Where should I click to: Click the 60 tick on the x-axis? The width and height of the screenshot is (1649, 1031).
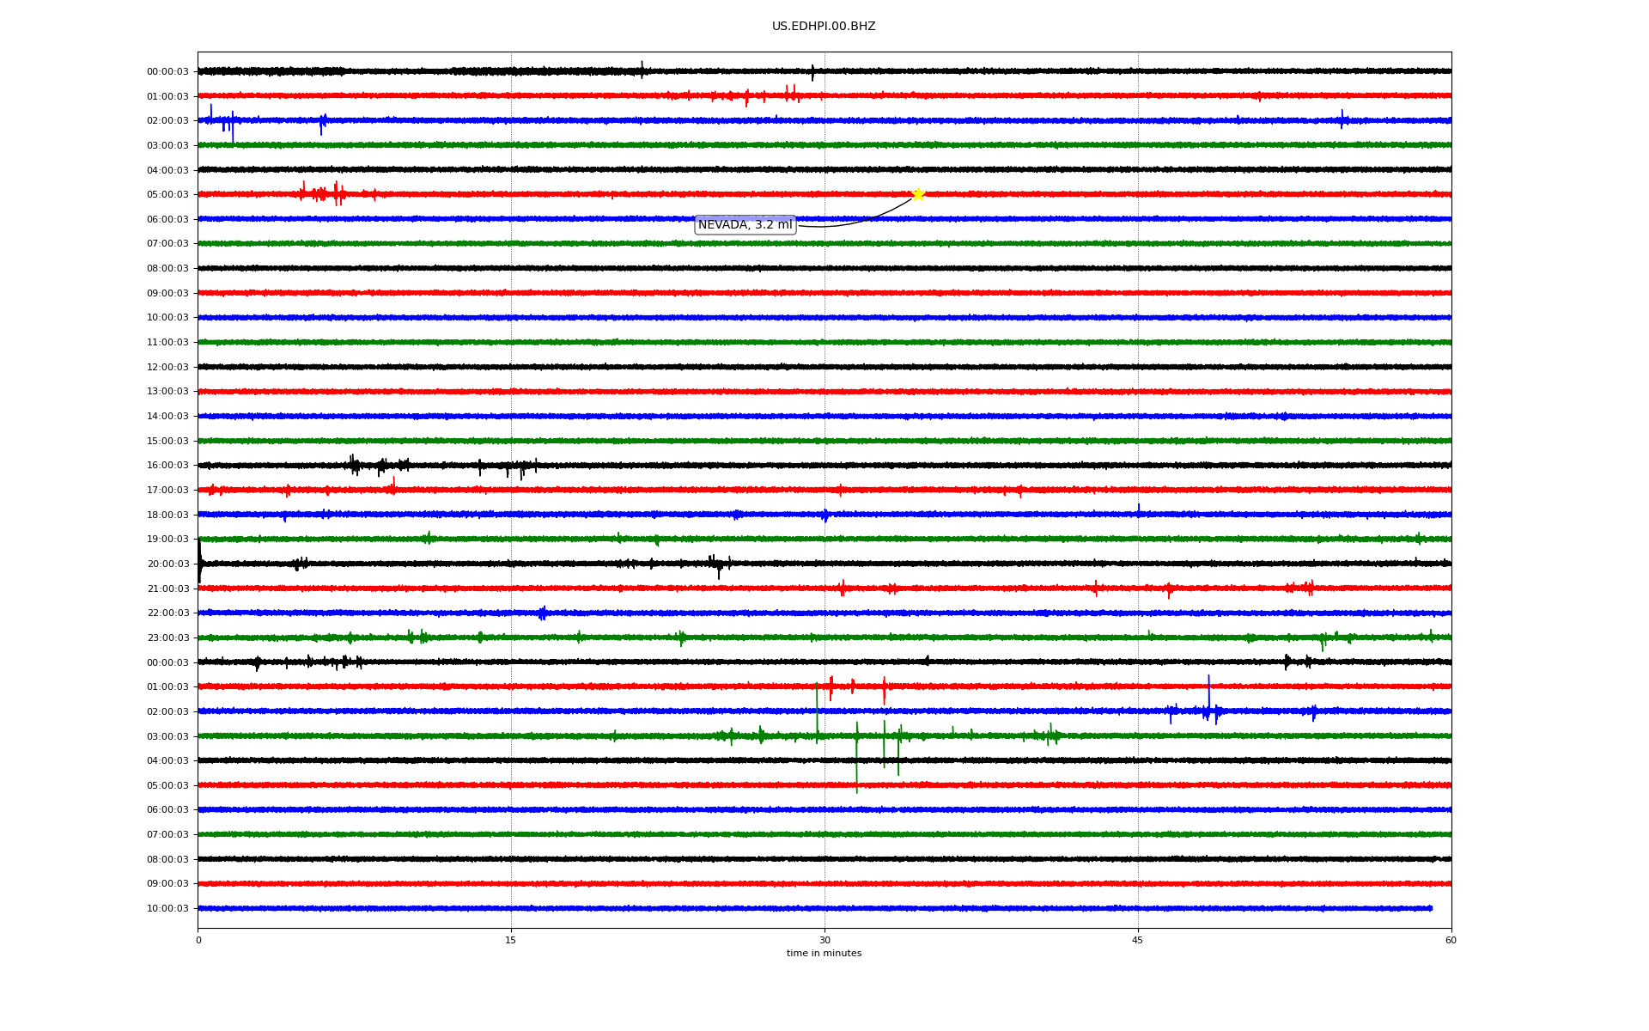click(x=1451, y=941)
